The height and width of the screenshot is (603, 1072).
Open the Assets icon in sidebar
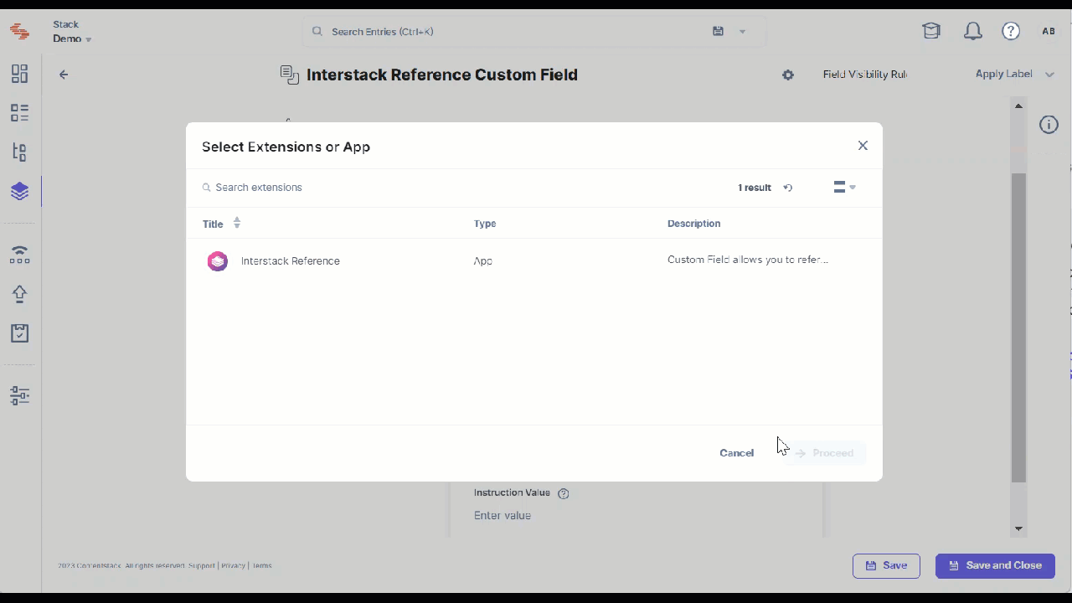pos(19,152)
